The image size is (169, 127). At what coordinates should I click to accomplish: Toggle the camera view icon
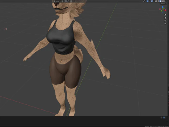click(x=165, y=20)
